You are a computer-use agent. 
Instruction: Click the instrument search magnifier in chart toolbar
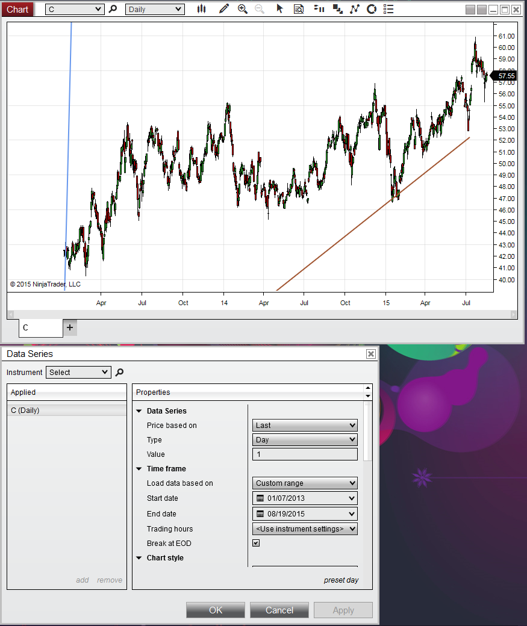(113, 9)
